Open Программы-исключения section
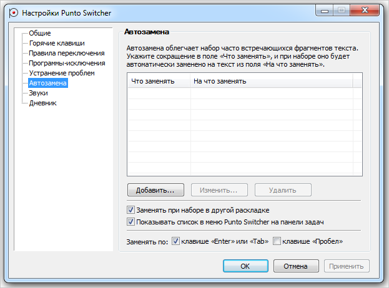Viewport: 389px width, 288px height. (x=67, y=63)
